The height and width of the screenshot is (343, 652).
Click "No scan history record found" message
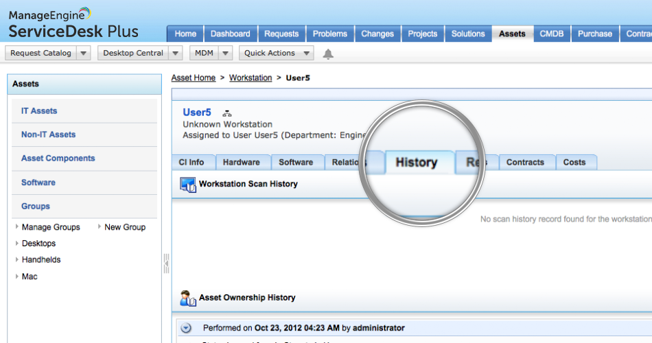566,219
